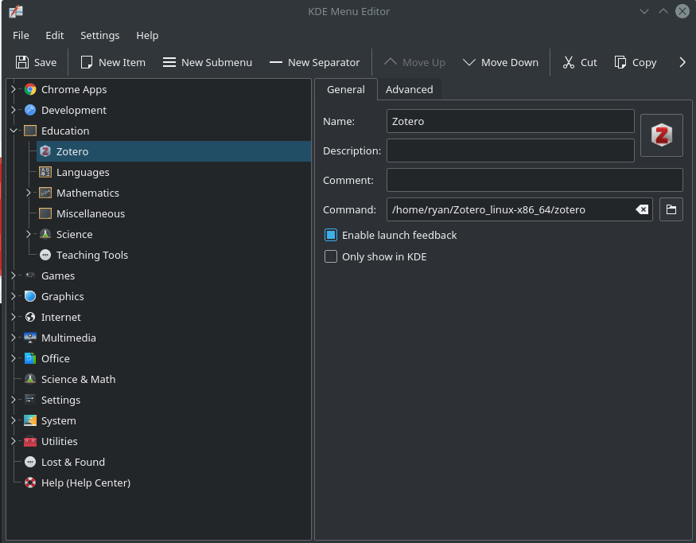Click the Graphics globe icon
696x543 pixels.
[x=30, y=296]
